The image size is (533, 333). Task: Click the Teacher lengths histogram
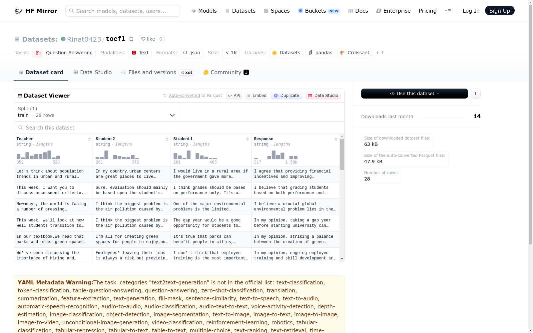[x=38, y=155]
